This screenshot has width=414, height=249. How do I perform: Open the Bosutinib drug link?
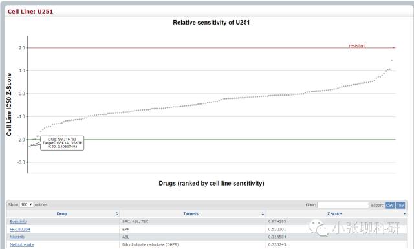tap(18, 221)
